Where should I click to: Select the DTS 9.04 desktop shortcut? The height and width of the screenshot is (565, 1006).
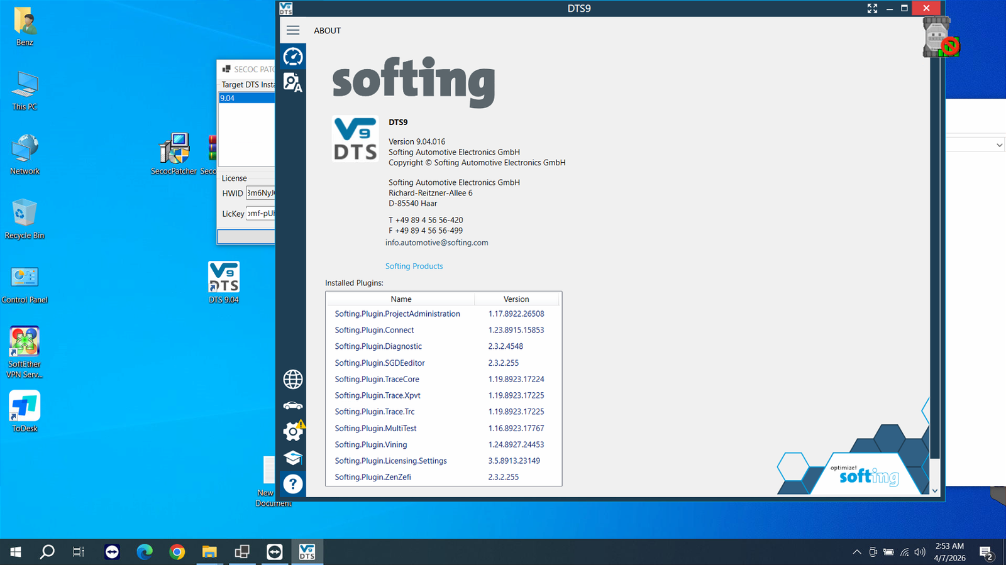point(224,283)
